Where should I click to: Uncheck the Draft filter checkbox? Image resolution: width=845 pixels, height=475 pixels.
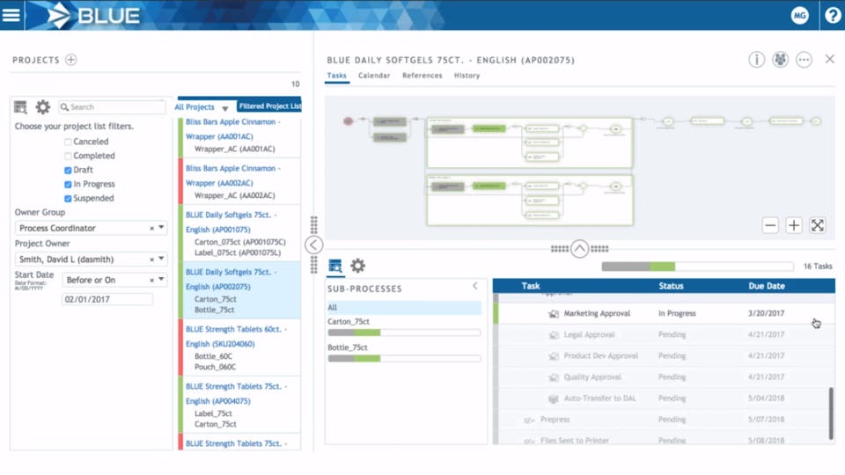(x=68, y=170)
